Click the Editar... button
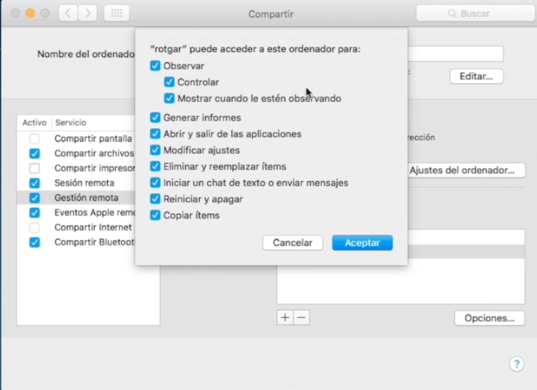This screenshot has width=537, height=390. (x=476, y=77)
